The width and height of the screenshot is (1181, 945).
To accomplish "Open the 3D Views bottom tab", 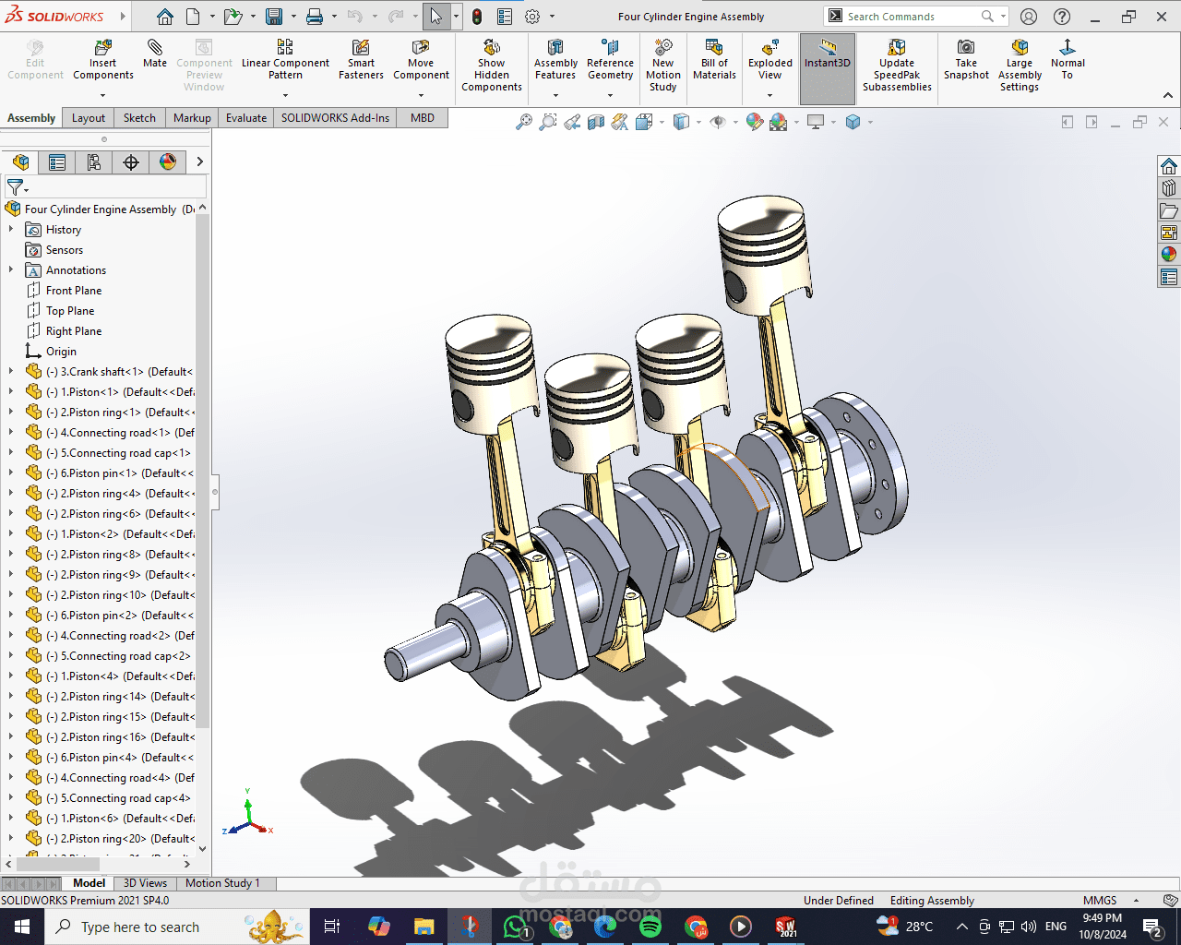I will click(145, 883).
